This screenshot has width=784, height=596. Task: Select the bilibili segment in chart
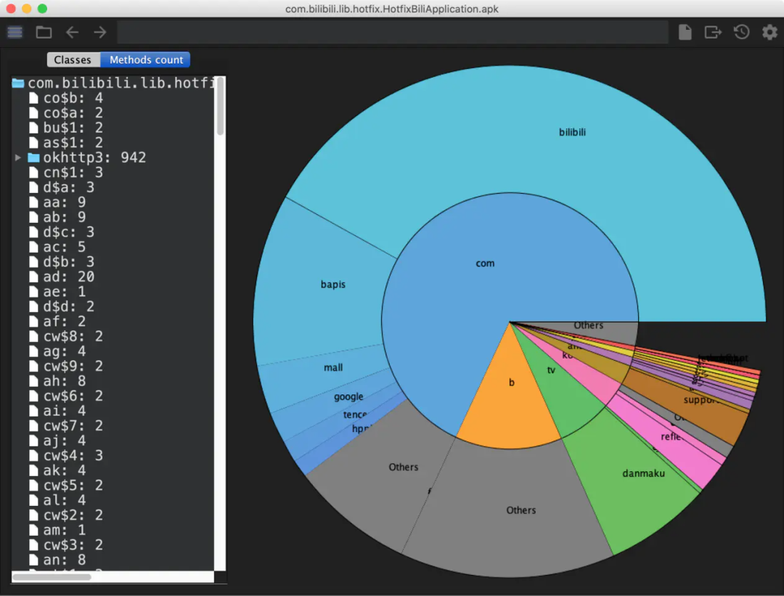tap(572, 132)
